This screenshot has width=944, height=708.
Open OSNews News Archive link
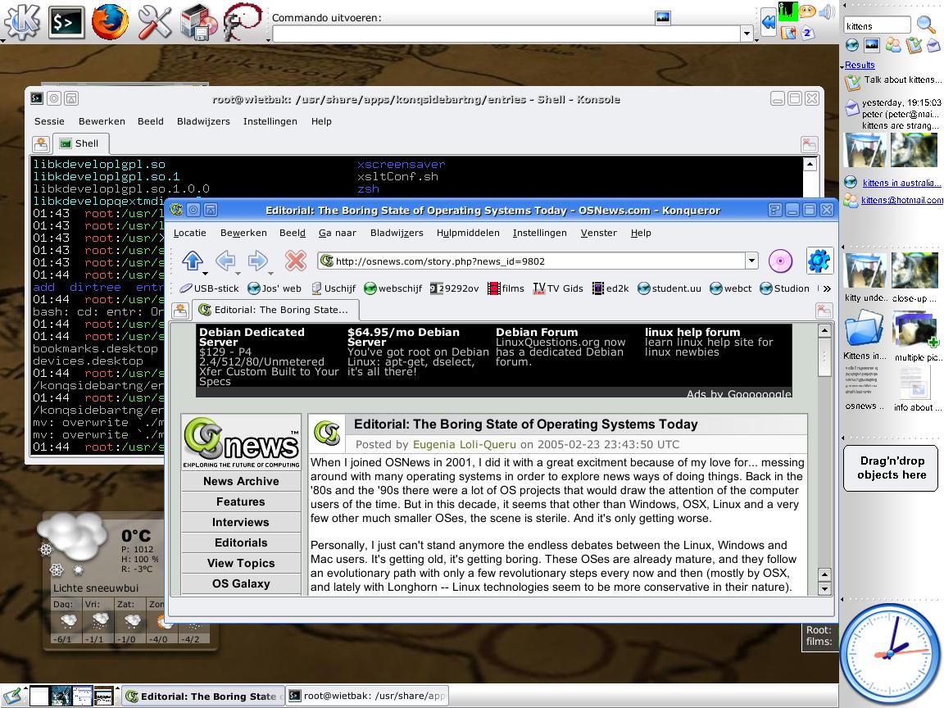(x=241, y=482)
